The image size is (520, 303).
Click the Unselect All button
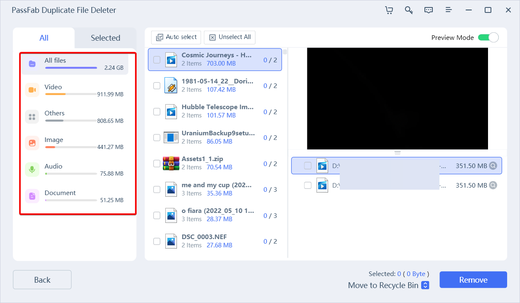[230, 37]
